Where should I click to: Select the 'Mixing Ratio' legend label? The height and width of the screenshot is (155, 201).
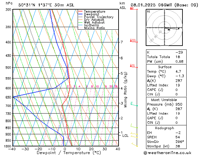(95, 28)
